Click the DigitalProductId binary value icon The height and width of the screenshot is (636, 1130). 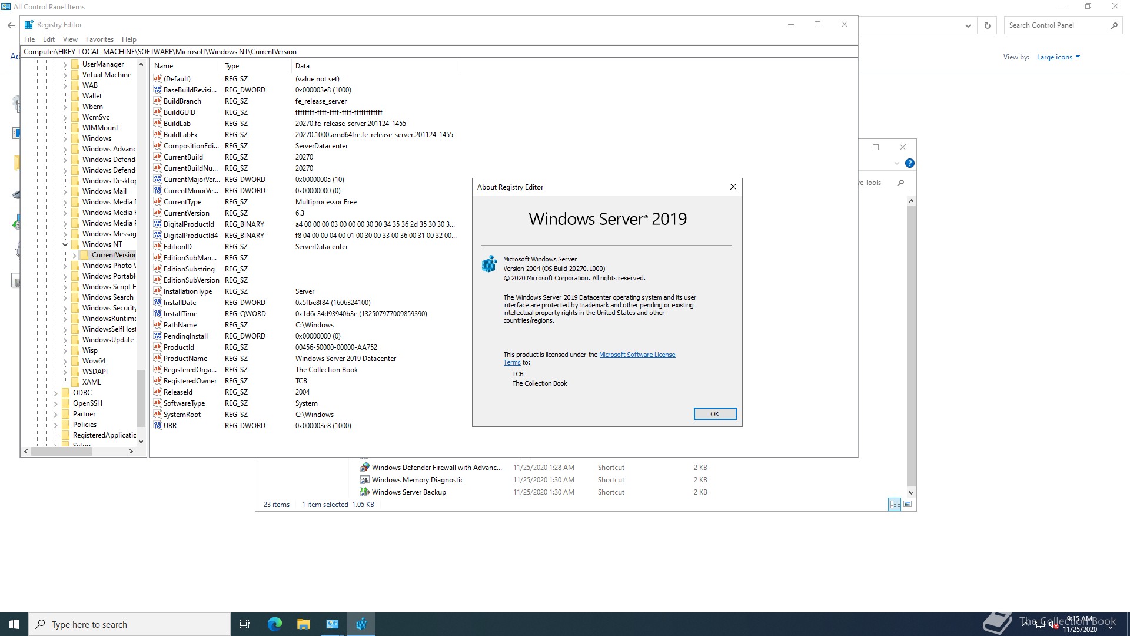pos(158,224)
